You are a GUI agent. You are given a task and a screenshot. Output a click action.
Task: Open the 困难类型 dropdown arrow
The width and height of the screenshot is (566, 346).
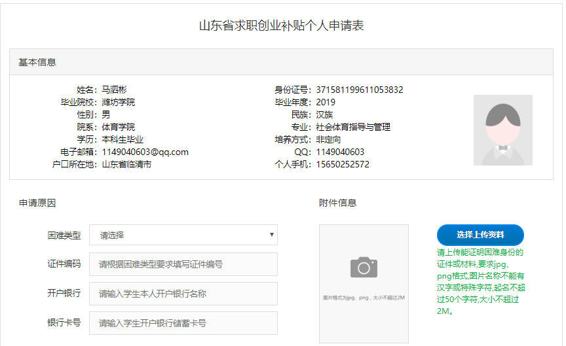(271, 235)
